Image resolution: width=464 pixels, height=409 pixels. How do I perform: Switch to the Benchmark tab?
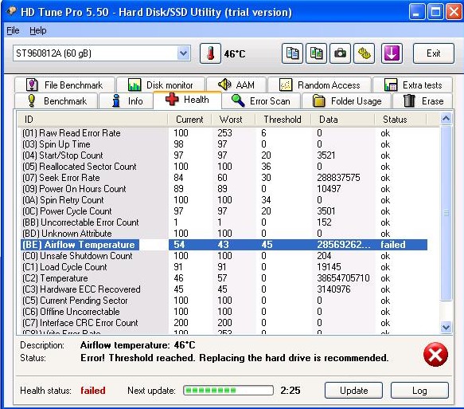coord(56,101)
